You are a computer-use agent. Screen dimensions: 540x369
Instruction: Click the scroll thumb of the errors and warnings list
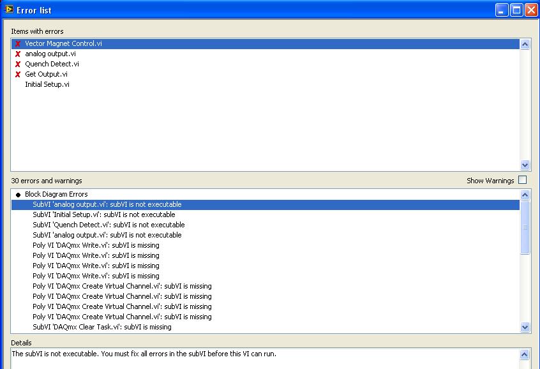tap(525, 227)
